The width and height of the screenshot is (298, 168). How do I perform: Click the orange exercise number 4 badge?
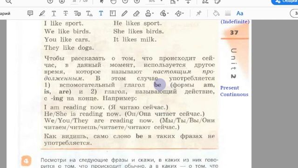(x=26, y=161)
